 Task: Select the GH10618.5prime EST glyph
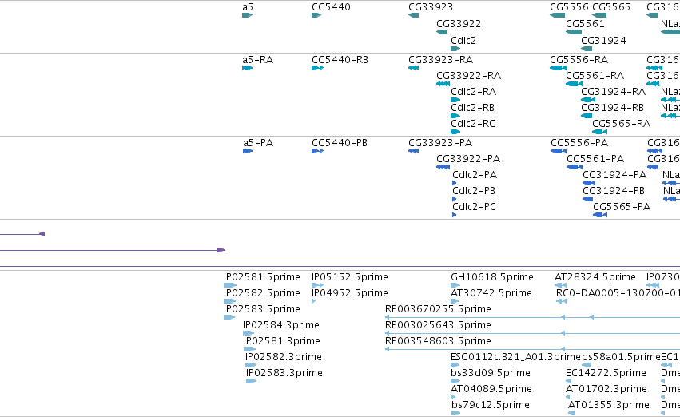tap(455, 285)
